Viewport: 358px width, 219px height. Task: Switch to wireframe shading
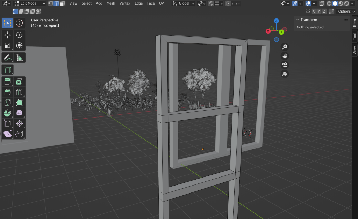tap(329, 3)
